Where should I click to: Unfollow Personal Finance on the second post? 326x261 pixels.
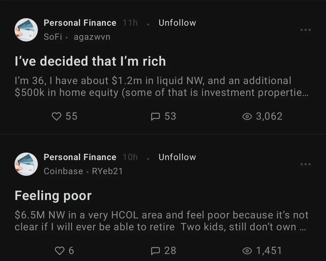(x=177, y=157)
